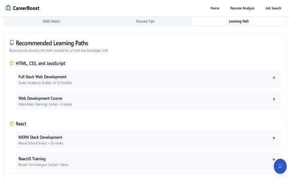Screen dimensions: 290x178
Task: Click the CareerBoost briefcase logo icon
Action: (8, 8)
